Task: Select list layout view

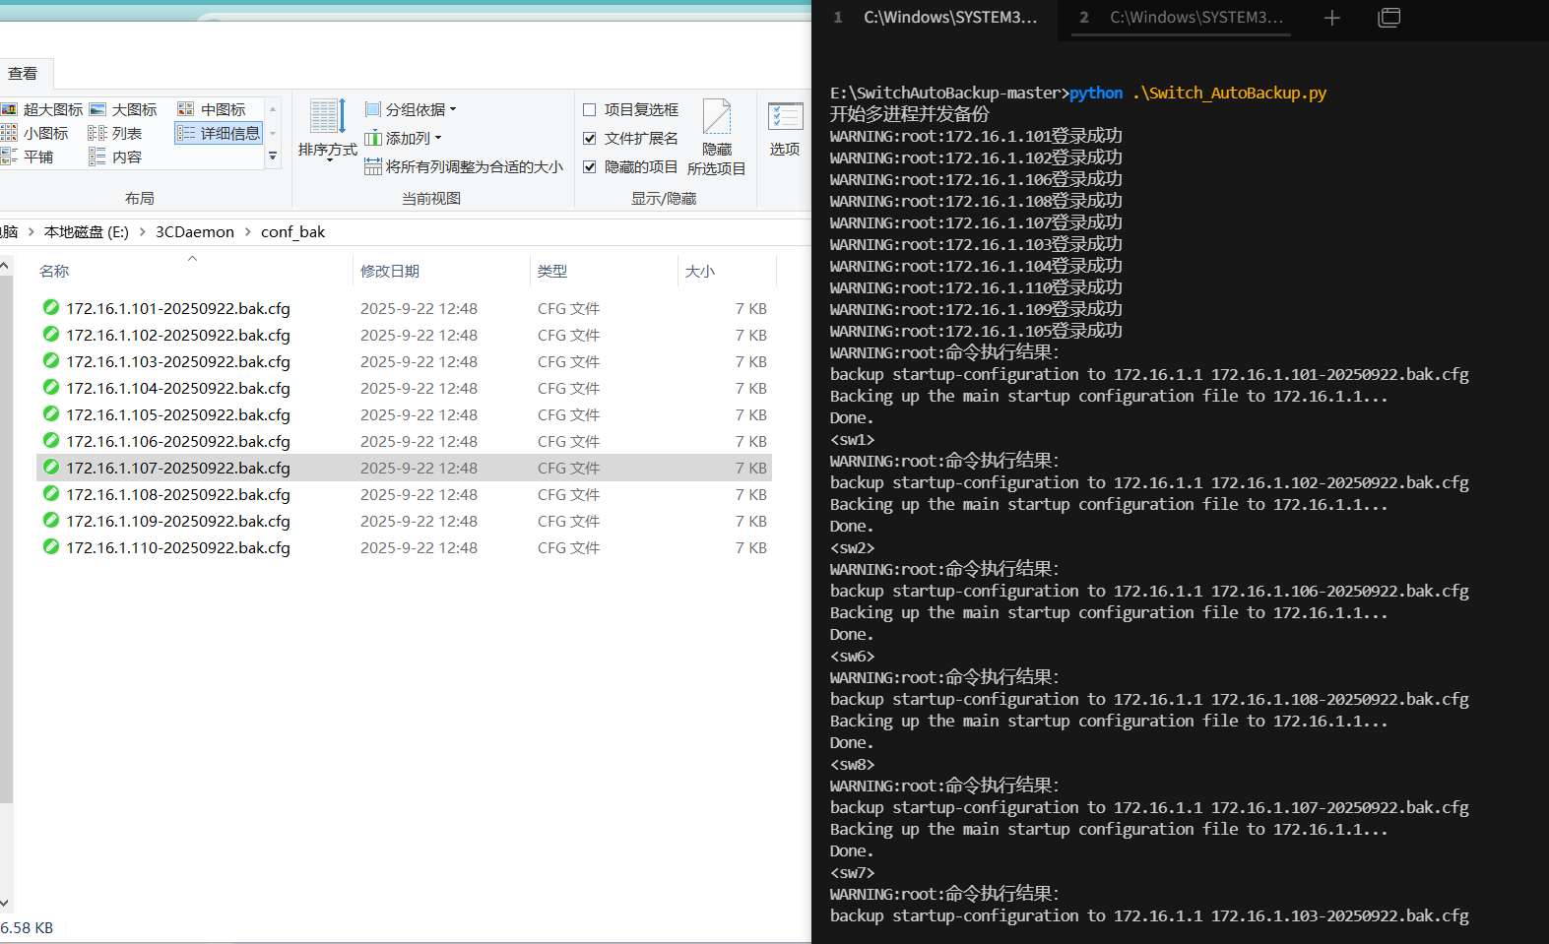Action: pyautogui.click(x=115, y=133)
